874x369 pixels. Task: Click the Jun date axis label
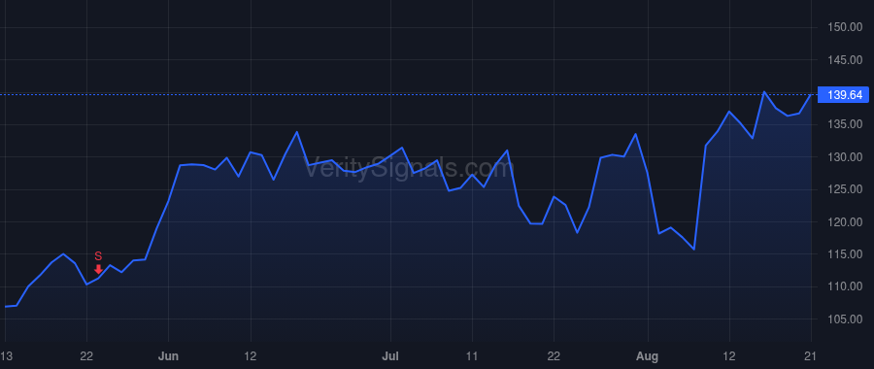click(168, 356)
